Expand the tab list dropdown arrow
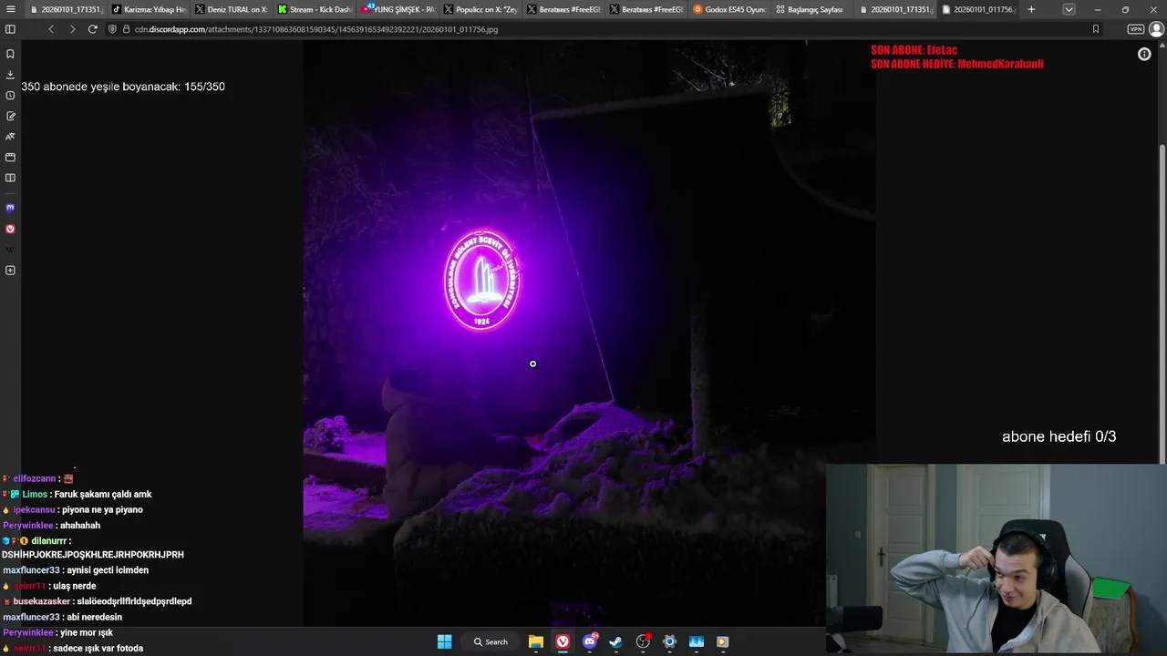 point(1069,9)
